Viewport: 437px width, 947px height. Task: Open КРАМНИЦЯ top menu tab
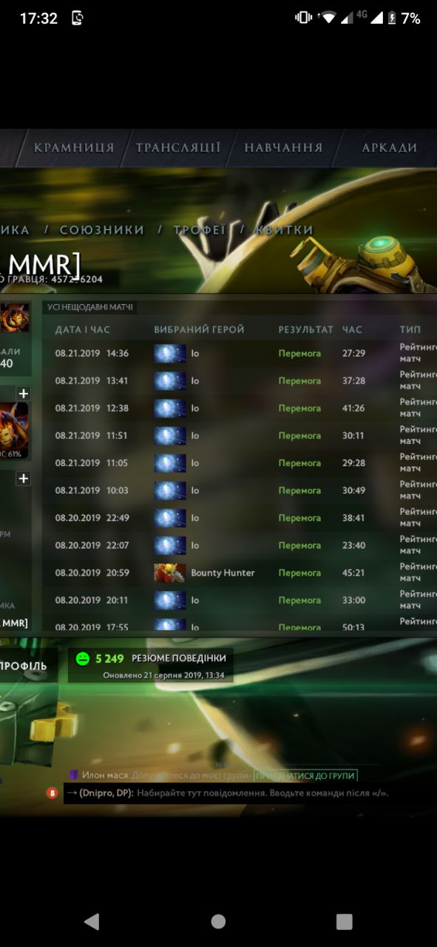point(74,147)
